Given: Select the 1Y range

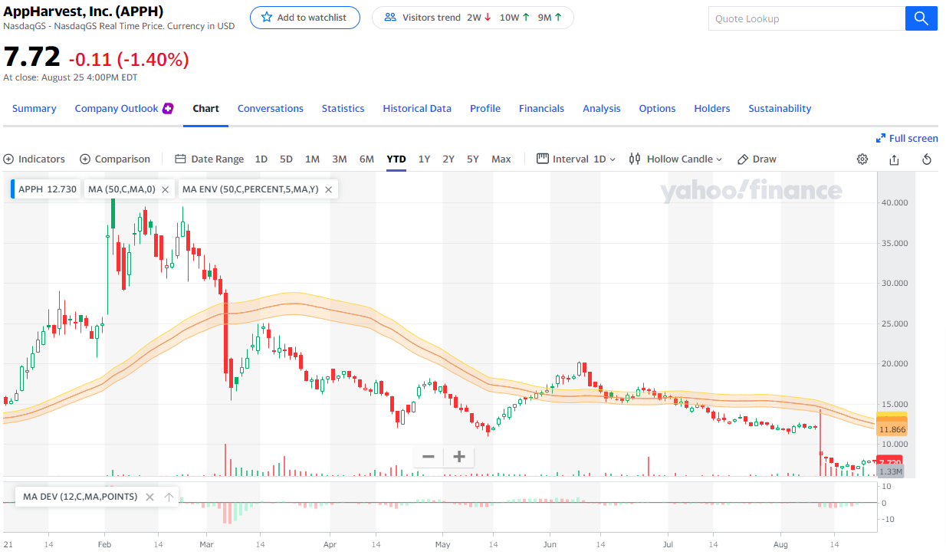Looking at the screenshot, I should coord(424,159).
